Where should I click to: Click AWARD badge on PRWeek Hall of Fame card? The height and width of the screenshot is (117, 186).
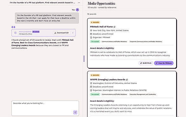coord(95,22)
